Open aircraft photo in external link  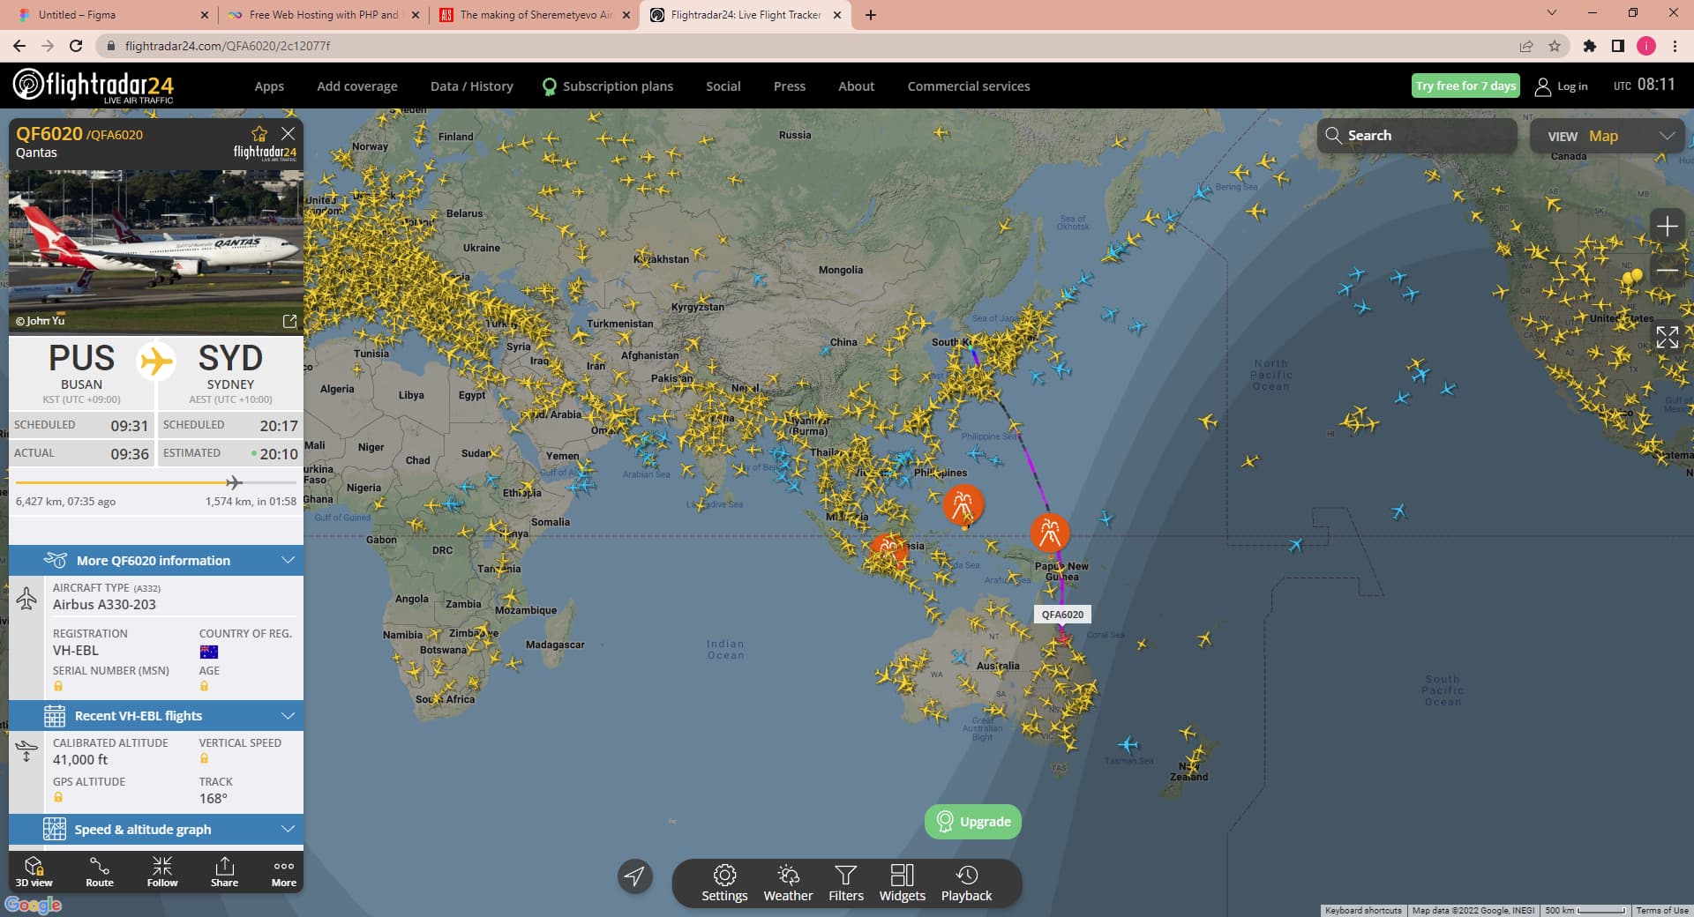point(289,321)
